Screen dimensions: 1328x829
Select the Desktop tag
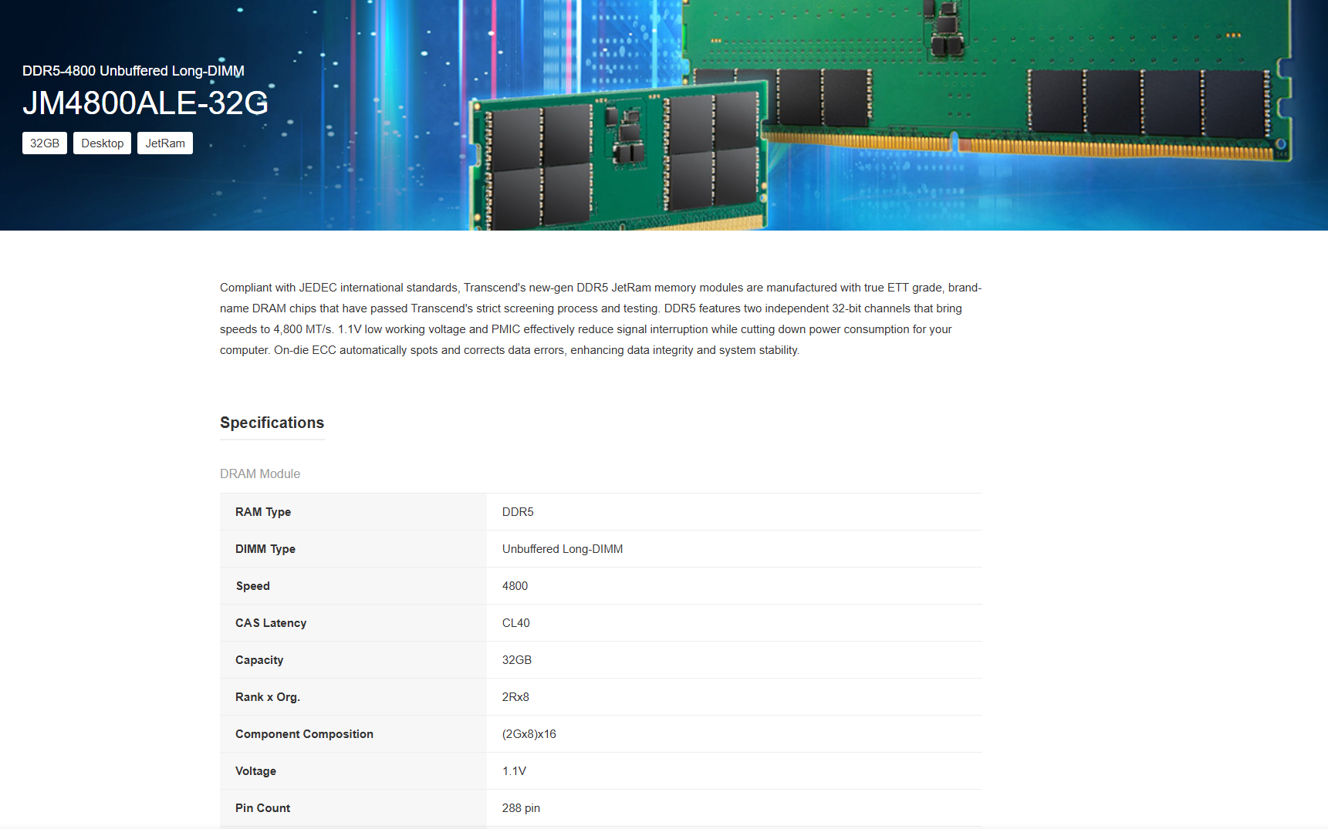click(x=102, y=143)
